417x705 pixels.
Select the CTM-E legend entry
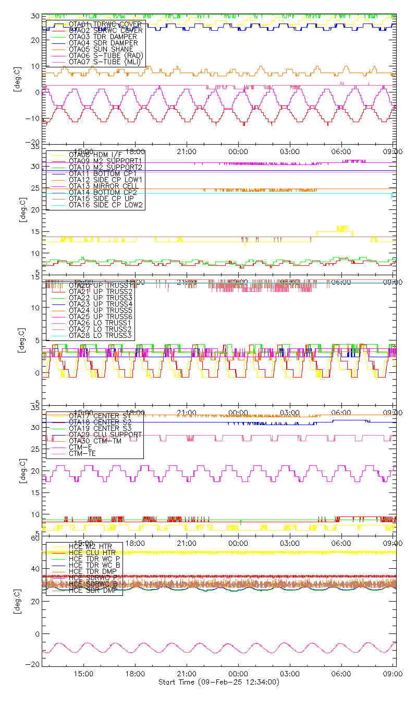(79, 447)
